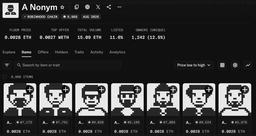256x136 pixels.
Task: Click the AUG 2026 date badge
Action: click(x=91, y=17)
